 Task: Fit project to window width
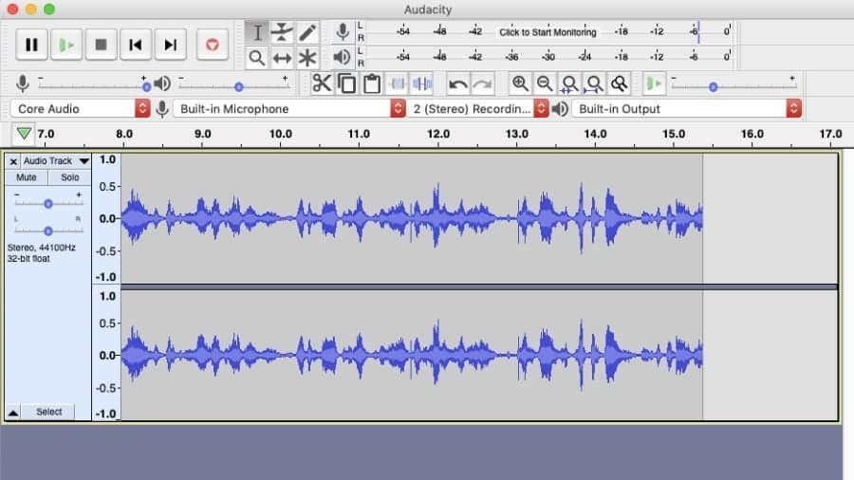(594, 83)
